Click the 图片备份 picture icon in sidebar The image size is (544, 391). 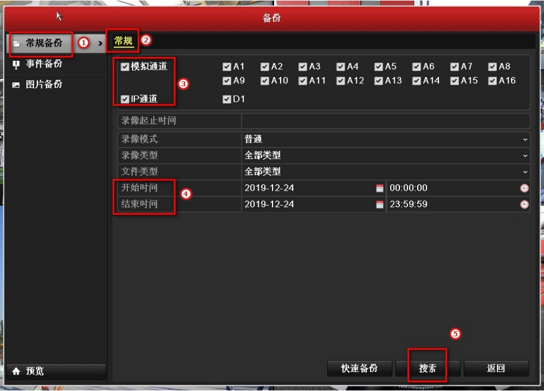(x=15, y=85)
